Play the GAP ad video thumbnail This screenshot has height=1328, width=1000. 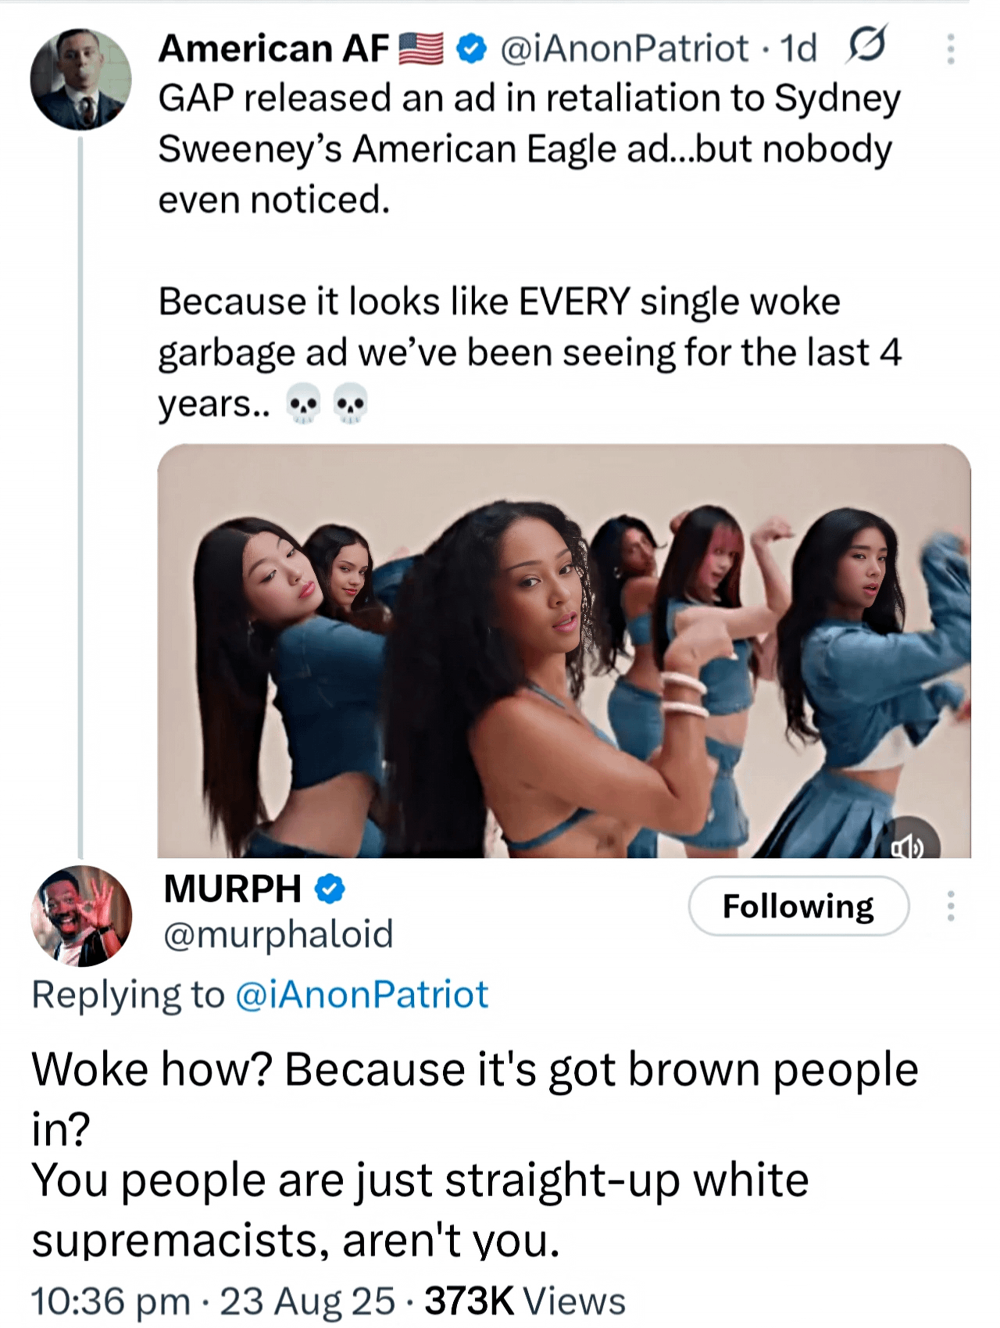pos(564,650)
